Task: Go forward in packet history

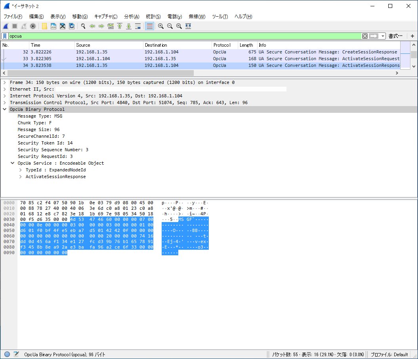Action: 101,26
